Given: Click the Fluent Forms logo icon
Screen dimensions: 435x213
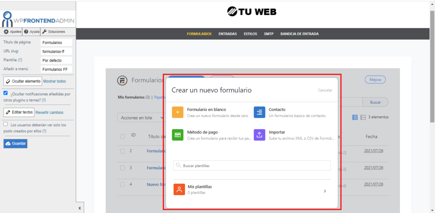Looking at the screenshot, I should click(122, 80).
